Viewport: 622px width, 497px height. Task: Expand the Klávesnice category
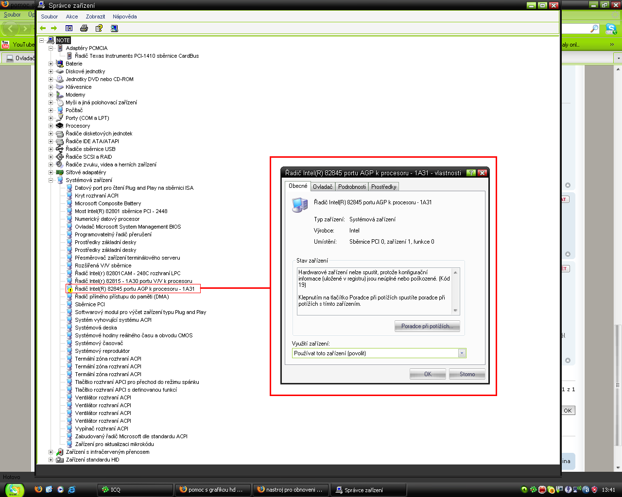click(x=51, y=87)
